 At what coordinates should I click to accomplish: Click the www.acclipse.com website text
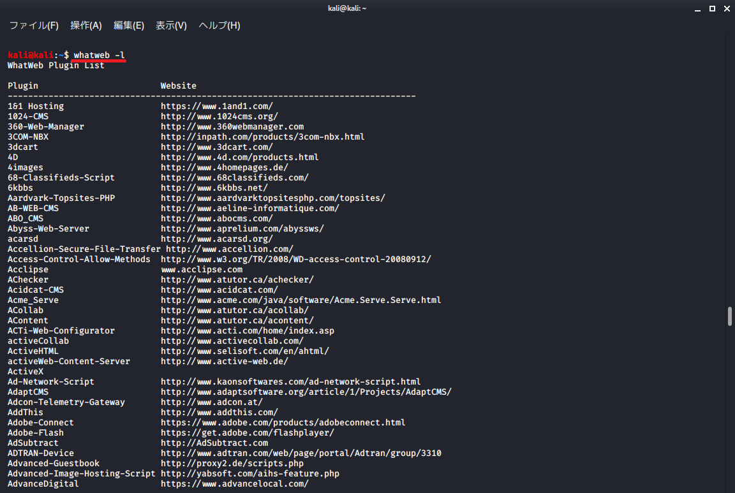pos(202,270)
